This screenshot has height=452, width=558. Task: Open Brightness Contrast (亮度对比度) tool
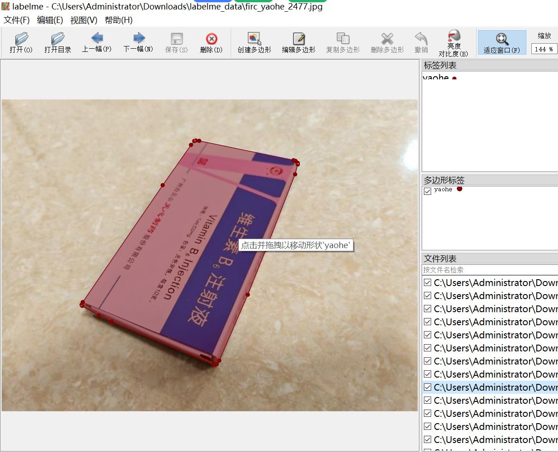[453, 43]
